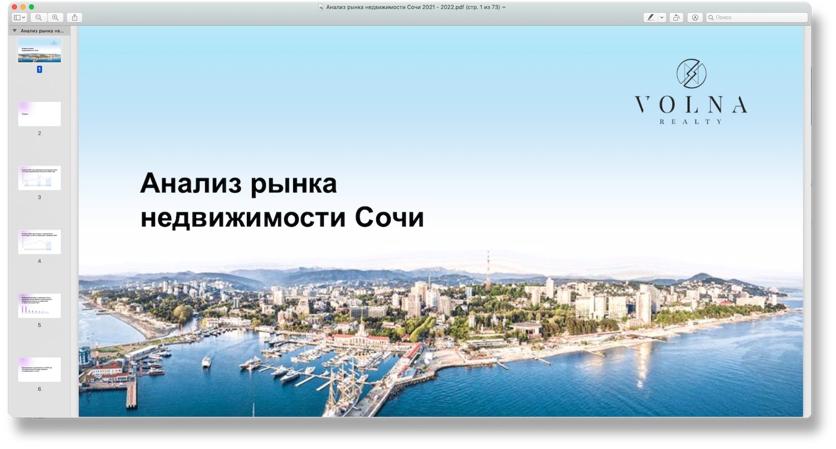This screenshot has height=449, width=836.
Task: Activate the highlight text tool
Action: coord(651,17)
